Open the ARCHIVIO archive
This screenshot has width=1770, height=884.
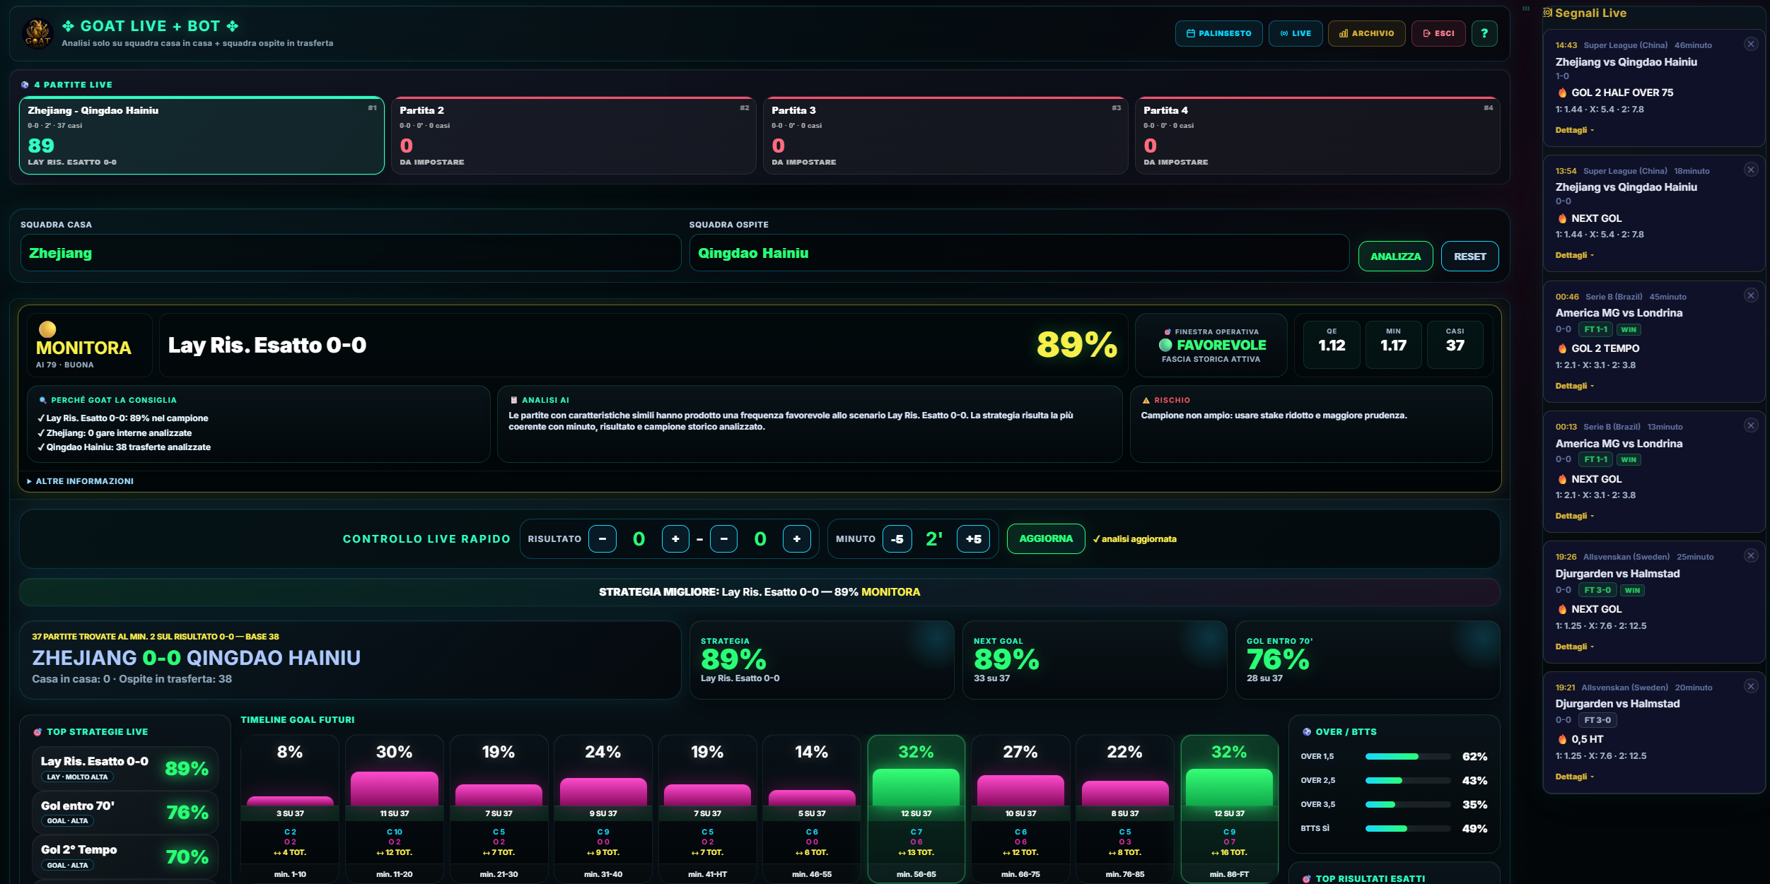pos(1366,33)
